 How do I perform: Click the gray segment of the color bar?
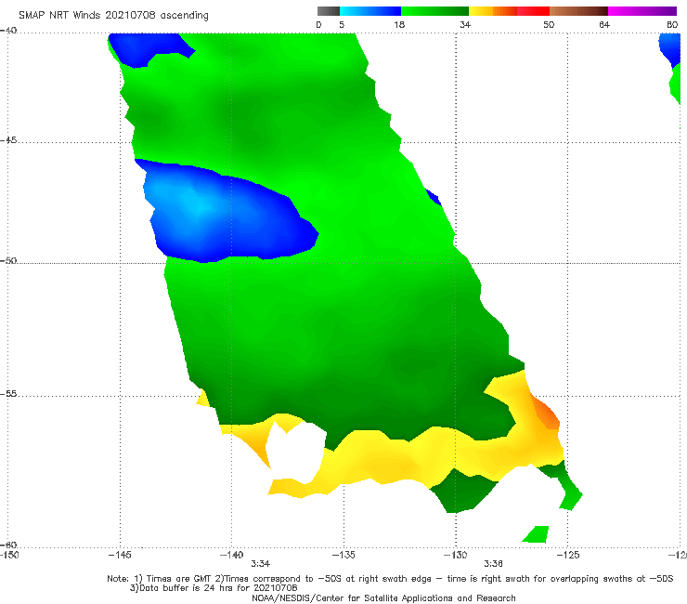coord(329,11)
